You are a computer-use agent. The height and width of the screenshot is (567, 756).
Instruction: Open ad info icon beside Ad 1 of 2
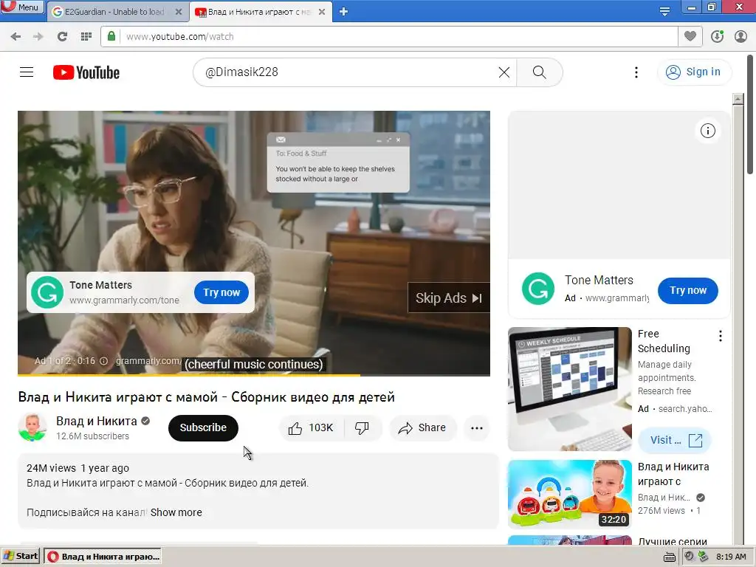103,361
